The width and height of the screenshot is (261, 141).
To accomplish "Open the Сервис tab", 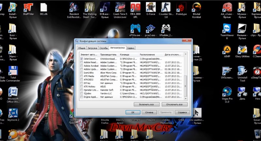I will pos(131,48).
